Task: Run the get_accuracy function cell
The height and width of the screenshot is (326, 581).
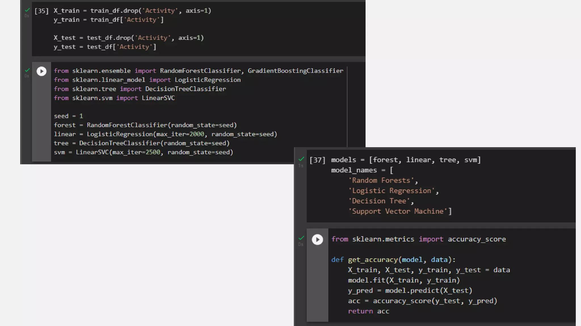Action: tap(317, 240)
